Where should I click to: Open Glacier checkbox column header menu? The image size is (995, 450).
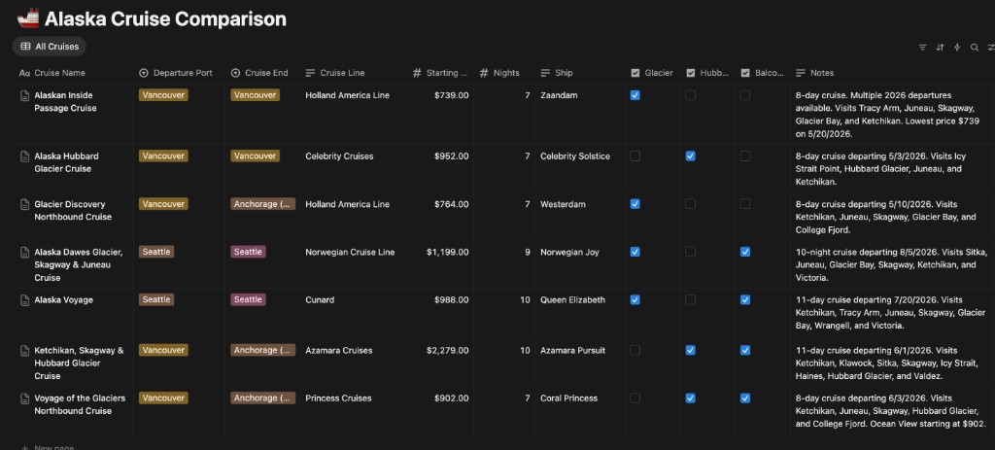point(652,73)
